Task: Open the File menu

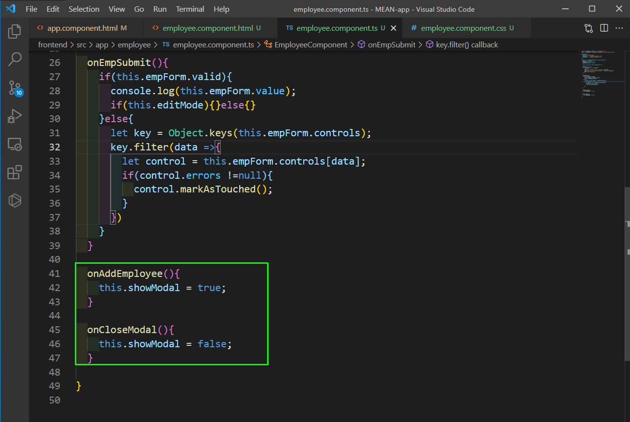Action: point(31,9)
